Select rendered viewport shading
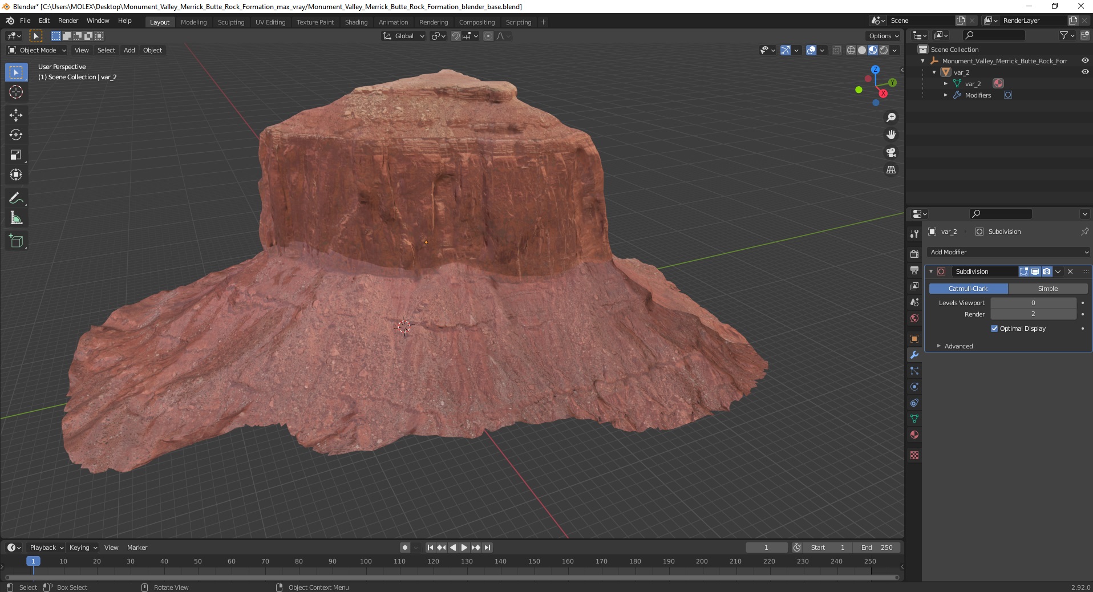Screen dimensions: 1093x592 [884, 50]
